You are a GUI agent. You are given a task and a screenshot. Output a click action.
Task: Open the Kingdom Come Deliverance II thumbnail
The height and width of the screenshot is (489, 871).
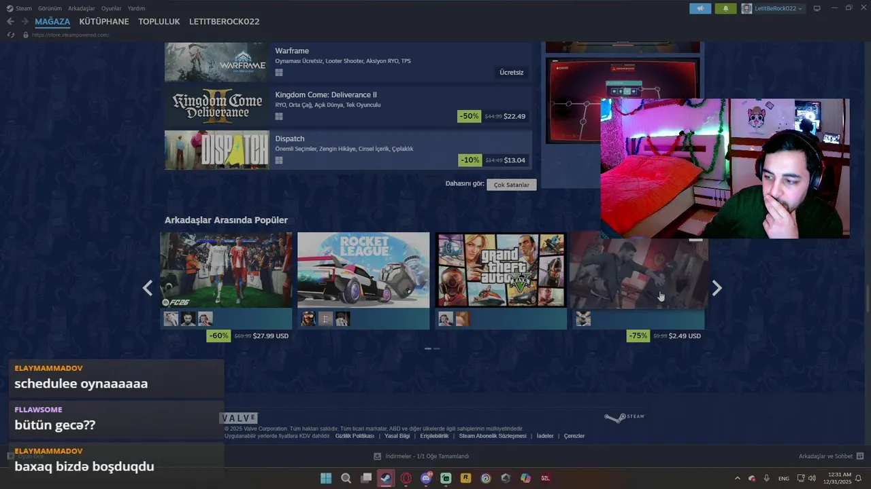217,106
